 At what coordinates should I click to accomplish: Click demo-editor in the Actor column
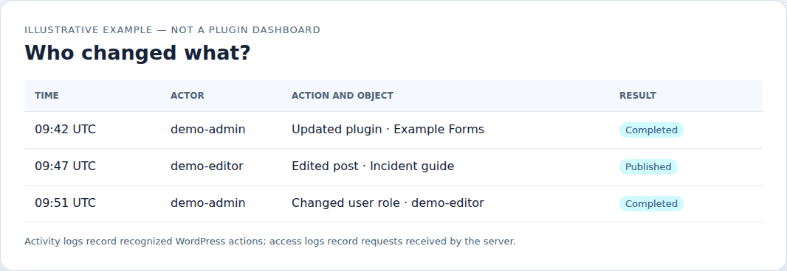[207, 166]
